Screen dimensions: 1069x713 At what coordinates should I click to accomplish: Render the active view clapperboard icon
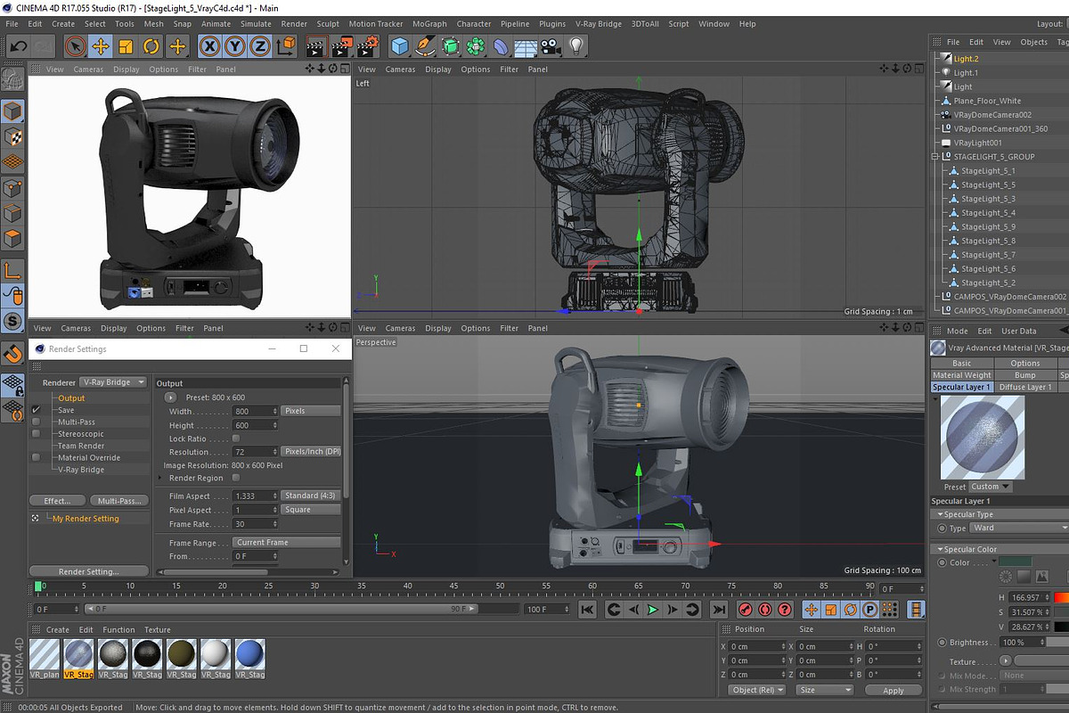[x=316, y=45]
